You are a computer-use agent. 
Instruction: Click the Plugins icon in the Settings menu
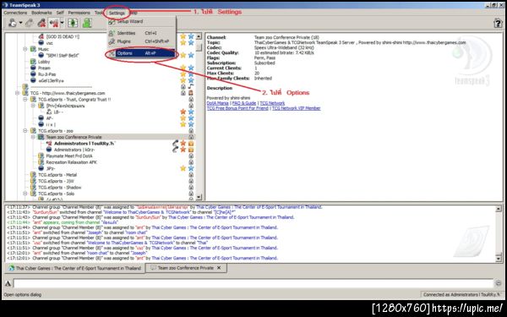click(x=112, y=41)
